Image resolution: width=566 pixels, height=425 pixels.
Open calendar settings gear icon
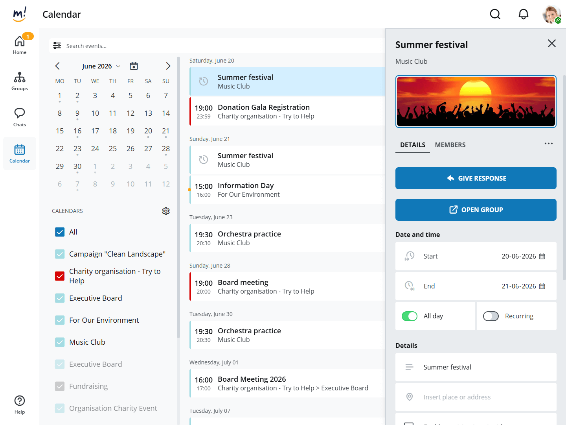pyautogui.click(x=166, y=211)
